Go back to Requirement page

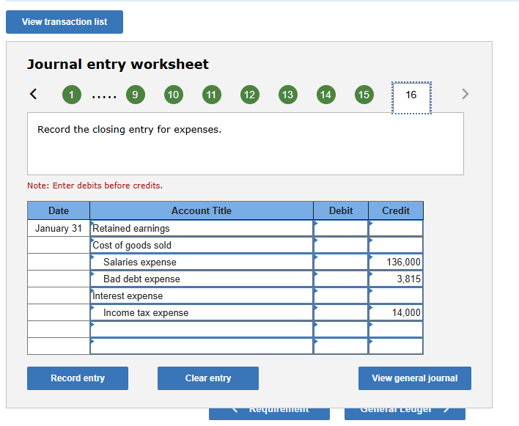click(269, 414)
